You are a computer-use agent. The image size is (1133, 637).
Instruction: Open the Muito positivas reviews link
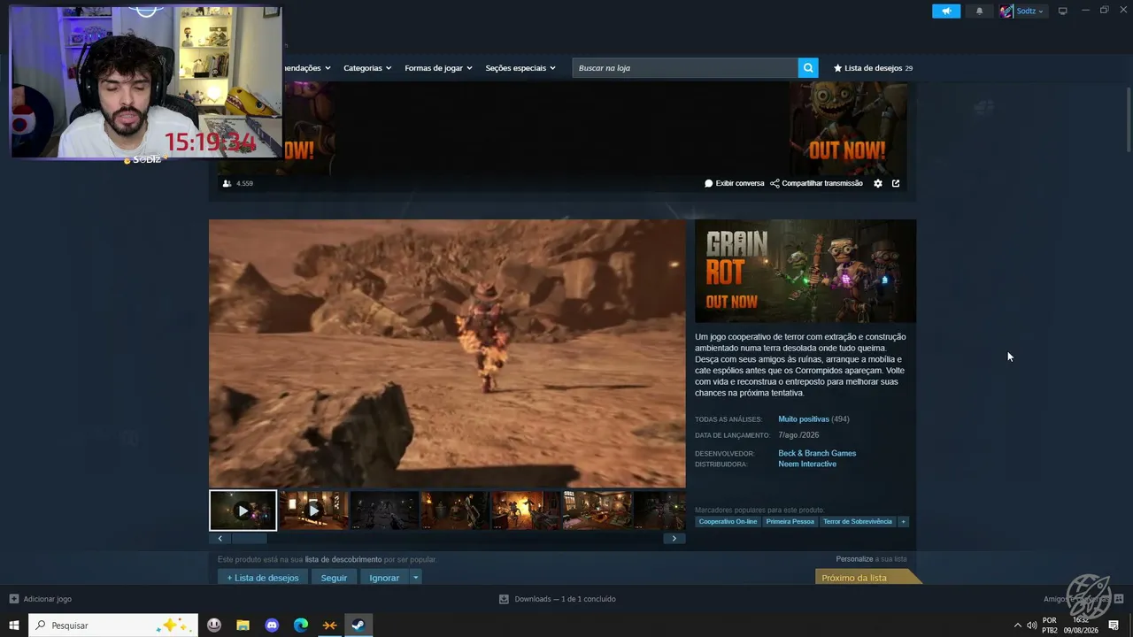pos(804,419)
